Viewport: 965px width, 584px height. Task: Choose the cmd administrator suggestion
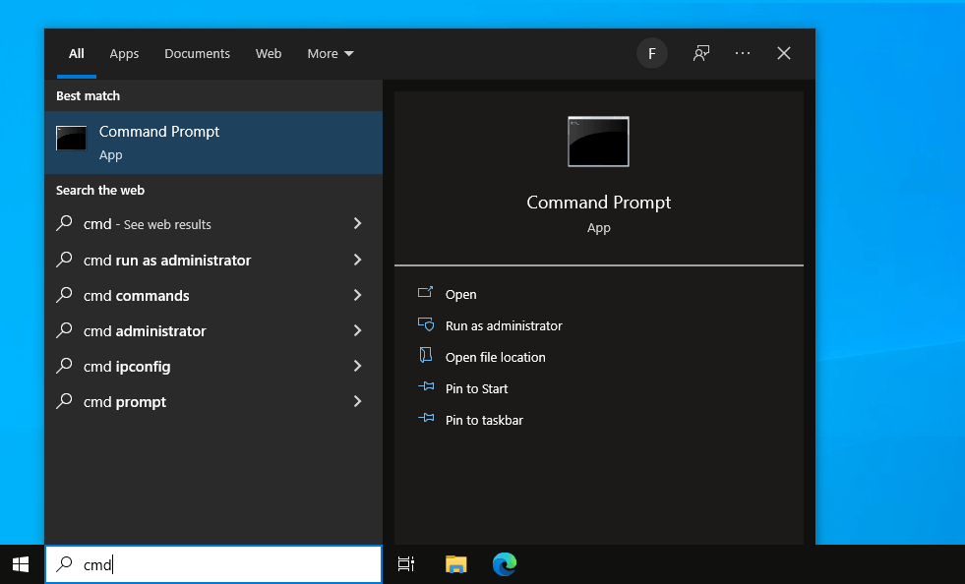[x=213, y=330]
